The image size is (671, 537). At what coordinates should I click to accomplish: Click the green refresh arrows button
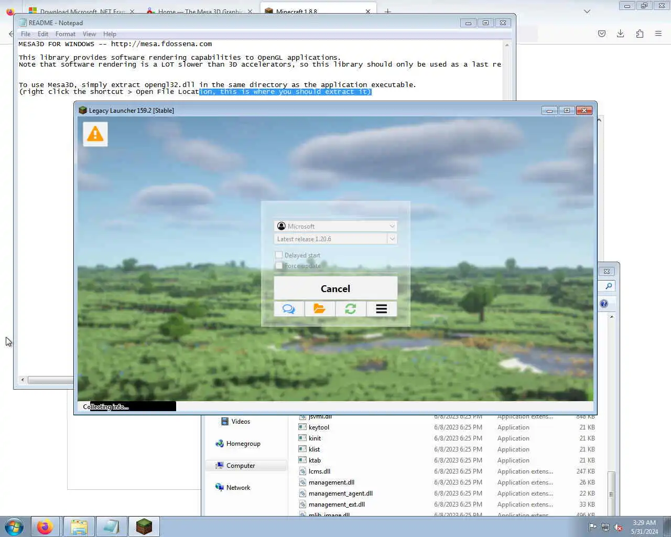tap(350, 309)
